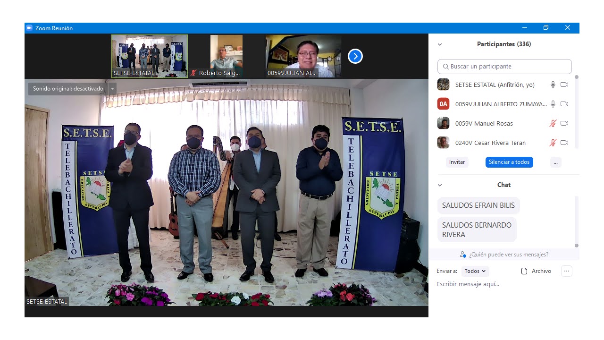Toggle camera for 0059VJULIAN ALBERTO ZUMAYA

coord(564,104)
